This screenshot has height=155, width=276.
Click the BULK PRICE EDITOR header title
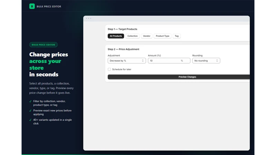point(49,7)
